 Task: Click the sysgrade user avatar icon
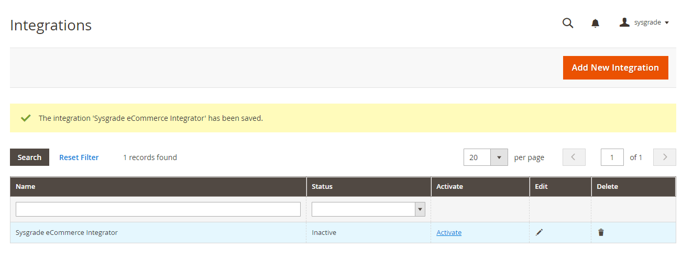pyautogui.click(x=624, y=22)
